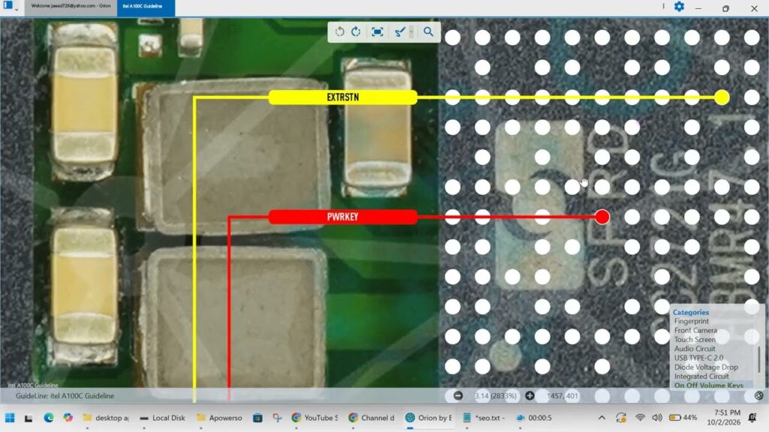Viewport: 769px width, 432px height.
Task: Rotate the board view counter-clockwise
Action: coord(339,31)
